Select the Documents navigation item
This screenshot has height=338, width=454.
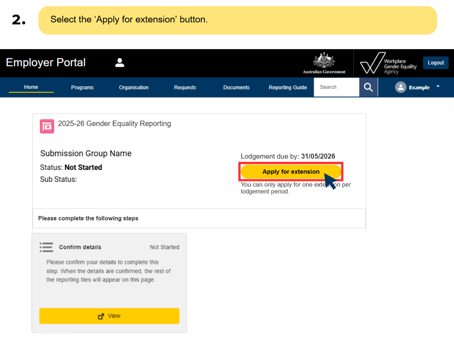(236, 87)
